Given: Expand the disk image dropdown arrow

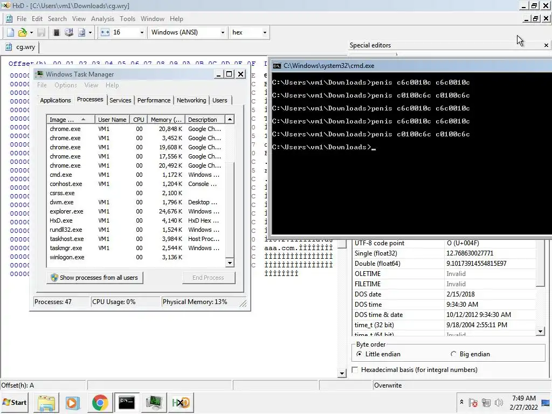Looking at the screenshot, I should click(x=90, y=32).
